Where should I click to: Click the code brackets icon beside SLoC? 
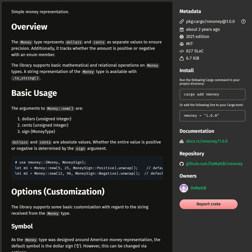pos(182,51)
